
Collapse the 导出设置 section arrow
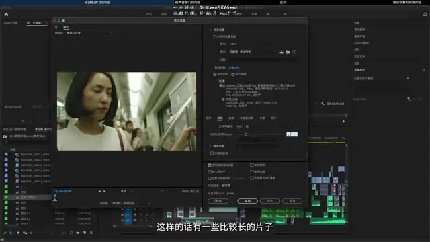[210, 30]
